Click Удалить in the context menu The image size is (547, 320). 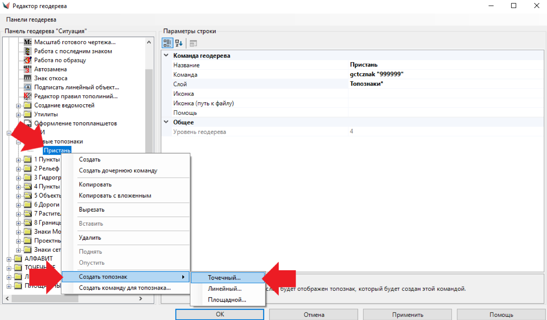pyautogui.click(x=90, y=238)
